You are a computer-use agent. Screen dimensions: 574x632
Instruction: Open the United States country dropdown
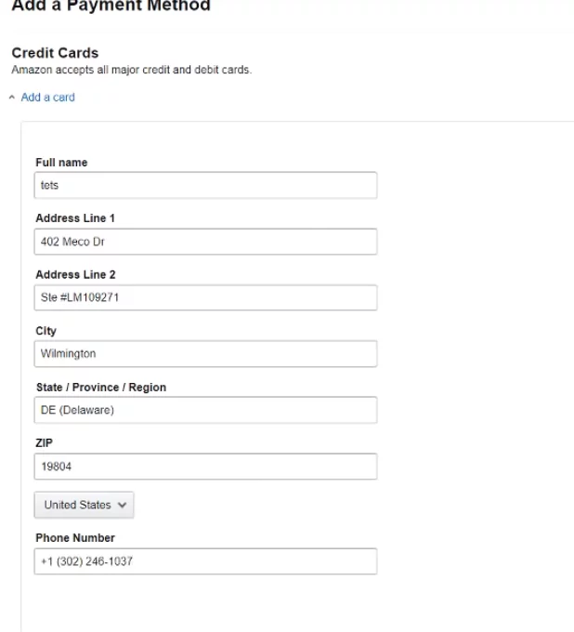[x=84, y=505]
